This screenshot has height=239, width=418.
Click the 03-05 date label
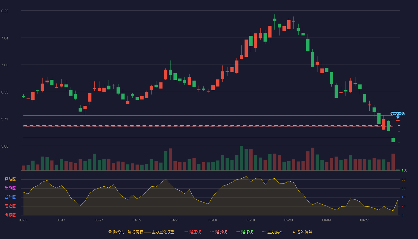[x=23, y=220]
